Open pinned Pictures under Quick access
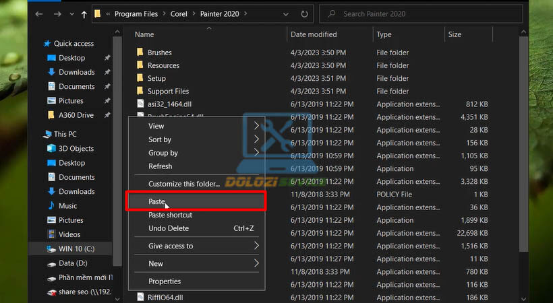553x303 pixels. [x=71, y=101]
